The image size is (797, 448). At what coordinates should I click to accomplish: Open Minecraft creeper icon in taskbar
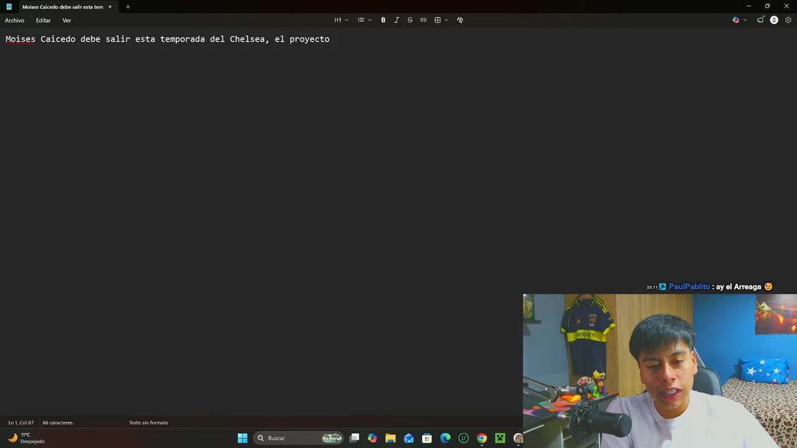500,438
